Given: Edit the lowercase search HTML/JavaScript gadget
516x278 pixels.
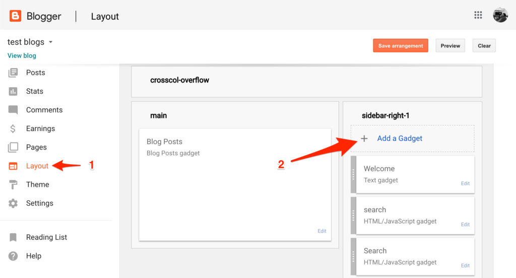Looking at the screenshot, I should [x=465, y=225].
